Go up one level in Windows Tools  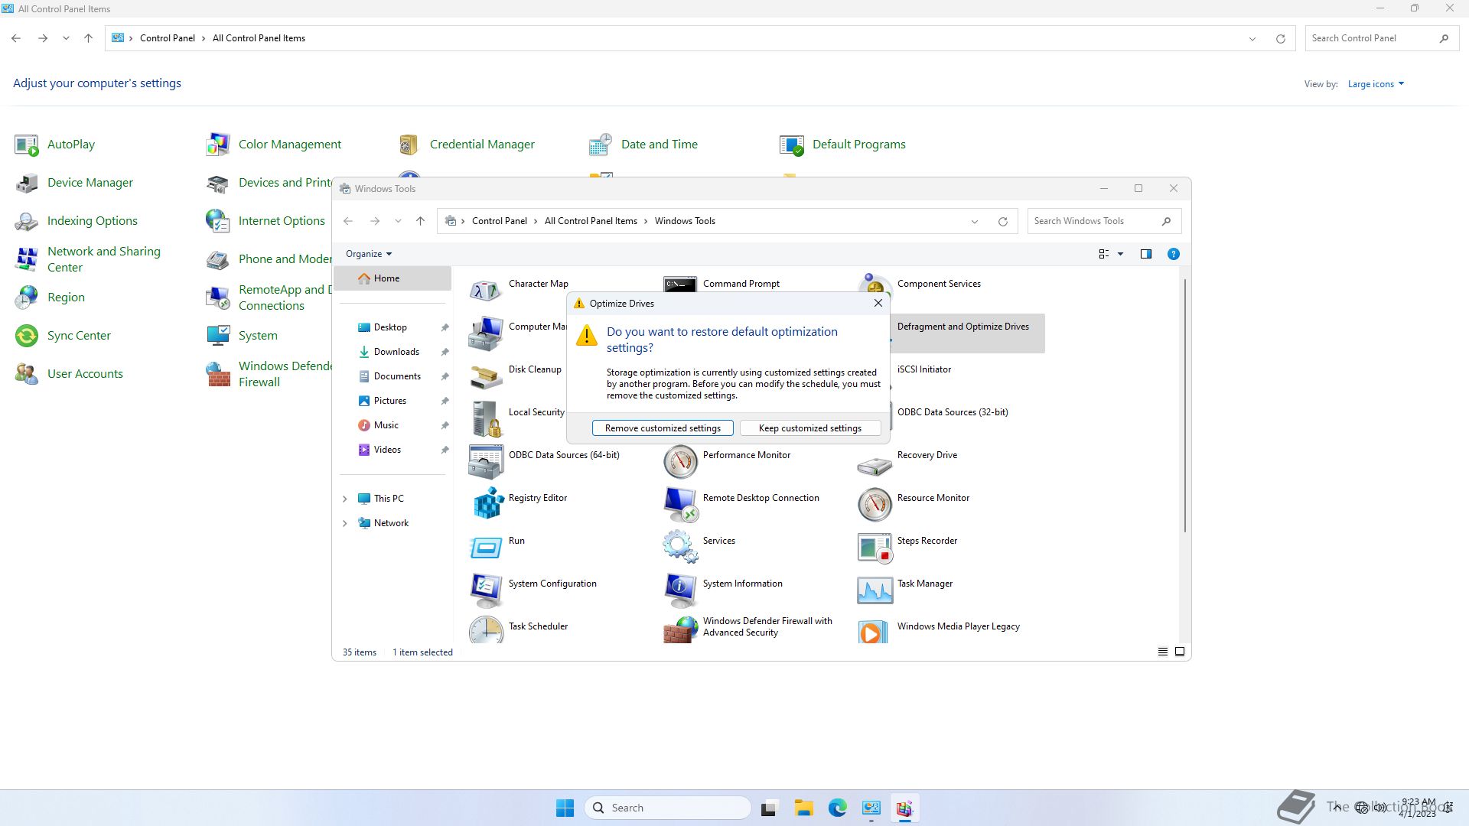coord(420,221)
